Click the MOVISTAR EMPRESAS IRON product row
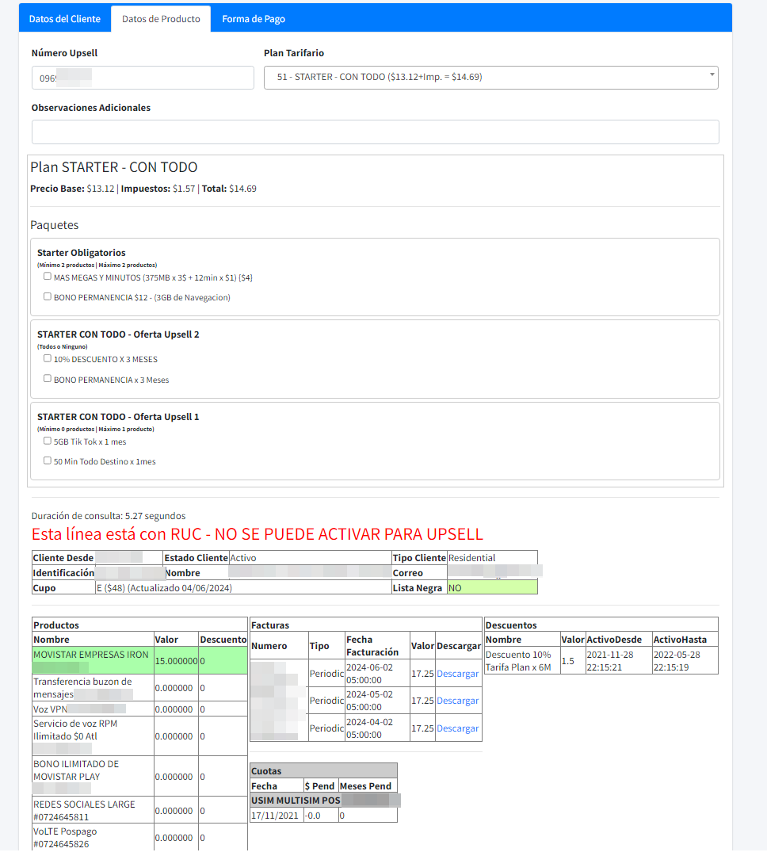This screenshot has height=856, width=767. 91,655
